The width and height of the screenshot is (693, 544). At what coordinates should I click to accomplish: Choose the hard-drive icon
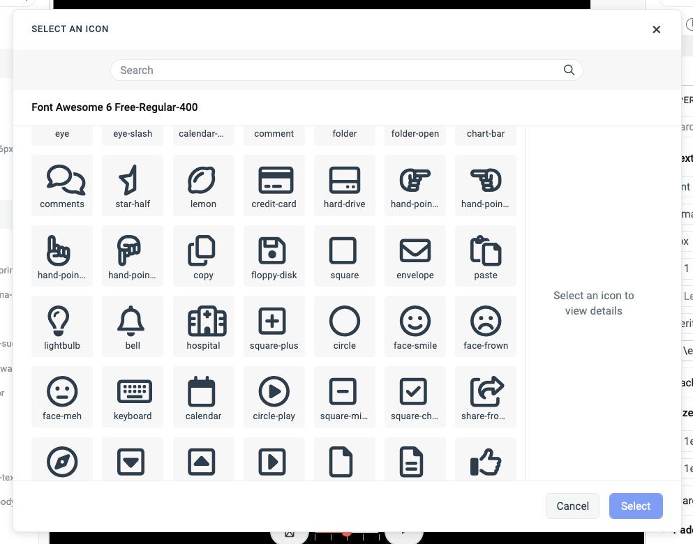click(345, 186)
